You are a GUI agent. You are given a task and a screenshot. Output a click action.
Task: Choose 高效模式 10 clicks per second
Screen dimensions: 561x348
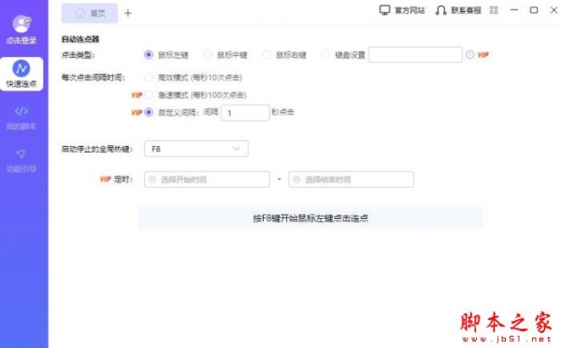149,77
